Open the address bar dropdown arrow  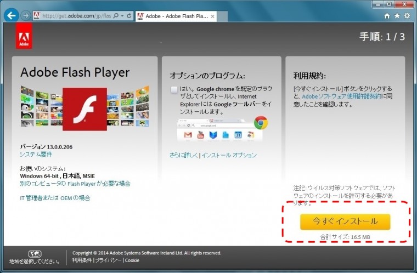[122, 16]
